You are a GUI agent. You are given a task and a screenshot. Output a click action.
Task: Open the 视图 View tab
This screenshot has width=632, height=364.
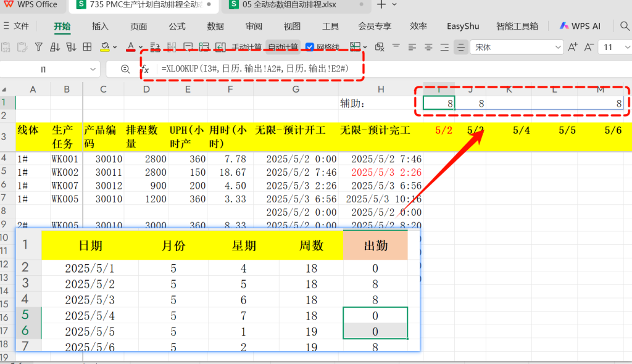292,26
